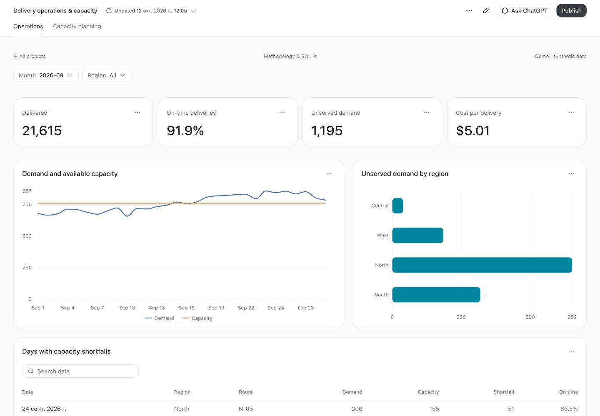Expand the Updated timestamp chevron
This screenshot has width=600, height=416.
click(193, 11)
